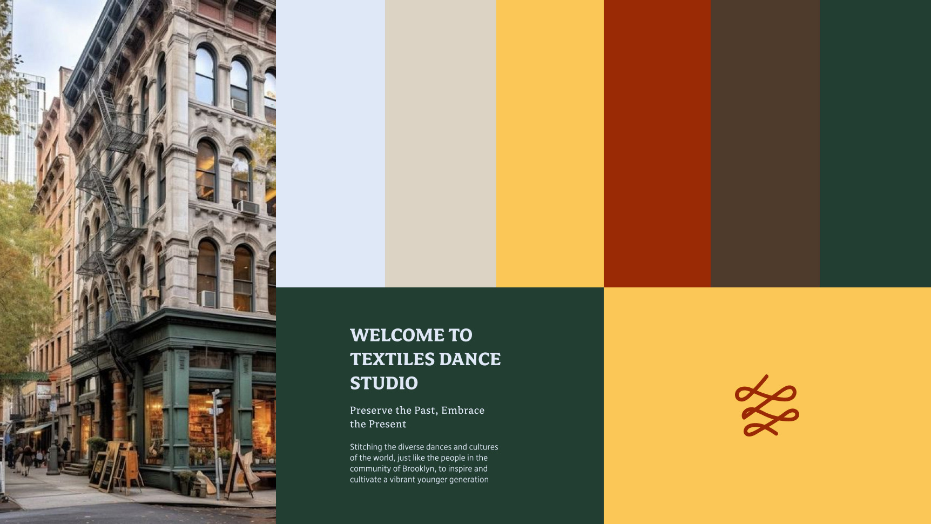
Task: Select the pale blue color swatch
Action: point(330,144)
